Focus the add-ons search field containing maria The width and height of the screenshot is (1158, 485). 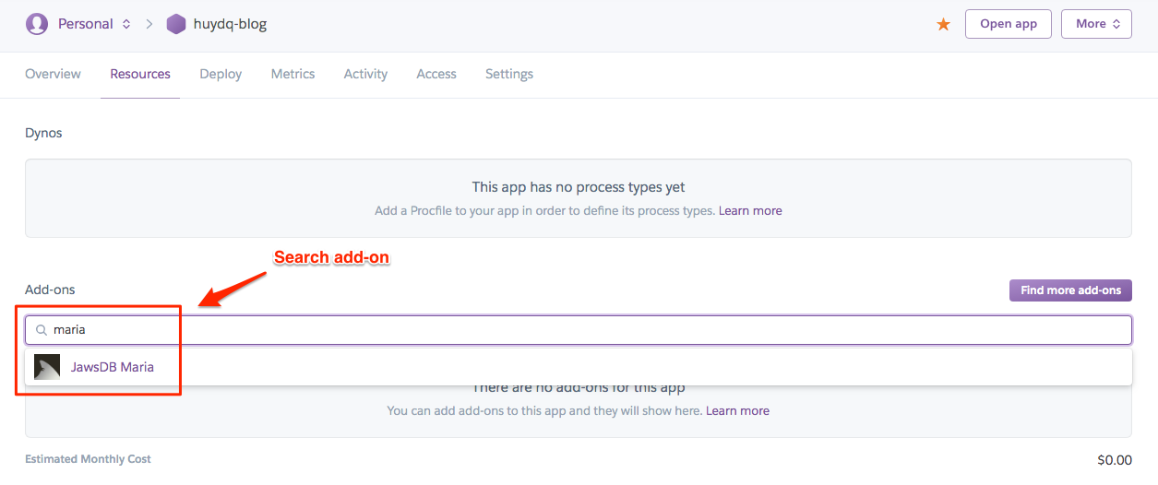click(579, 330)
